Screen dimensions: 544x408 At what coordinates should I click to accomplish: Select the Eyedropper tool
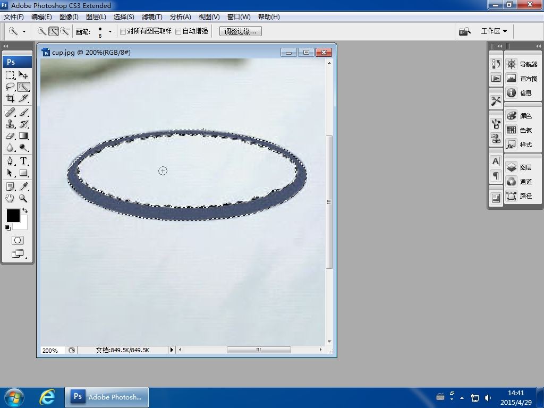tap(23, 186)
